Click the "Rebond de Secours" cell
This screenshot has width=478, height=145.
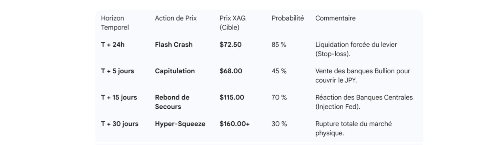click(172, 102)
